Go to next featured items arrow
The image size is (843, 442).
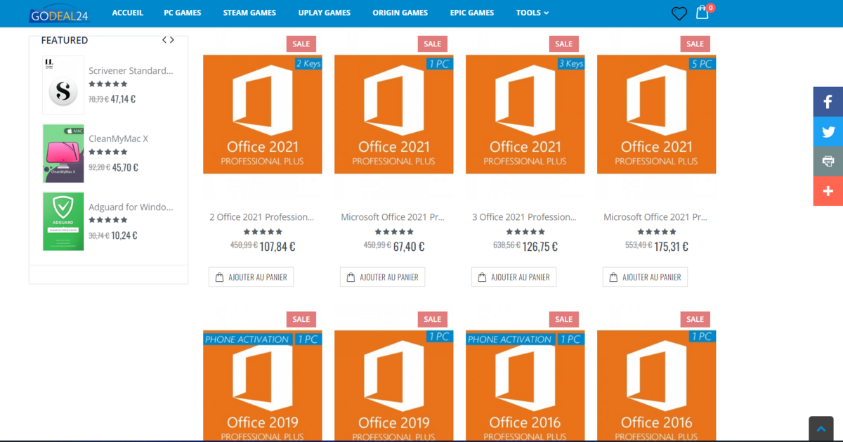click(x=172, y=40)
